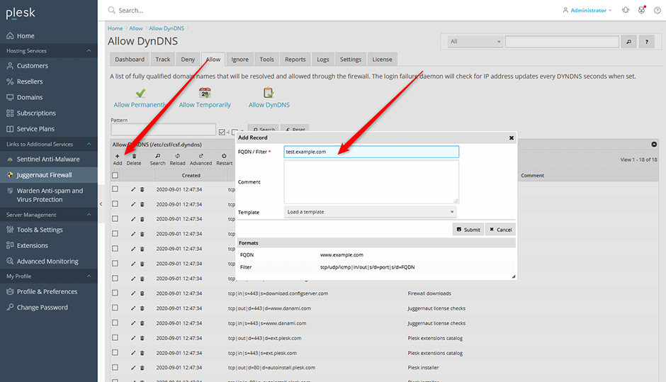Viewport: 666px width, 382px height.
Task: Collapse the Server Management section
Action: (x=89, y=215)
